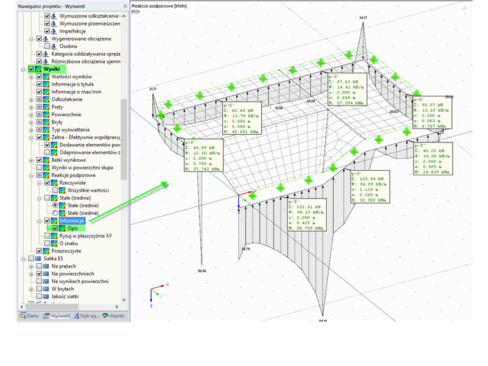
Task: Click the info box showing 49.99 kN
Action: point(204,155)
